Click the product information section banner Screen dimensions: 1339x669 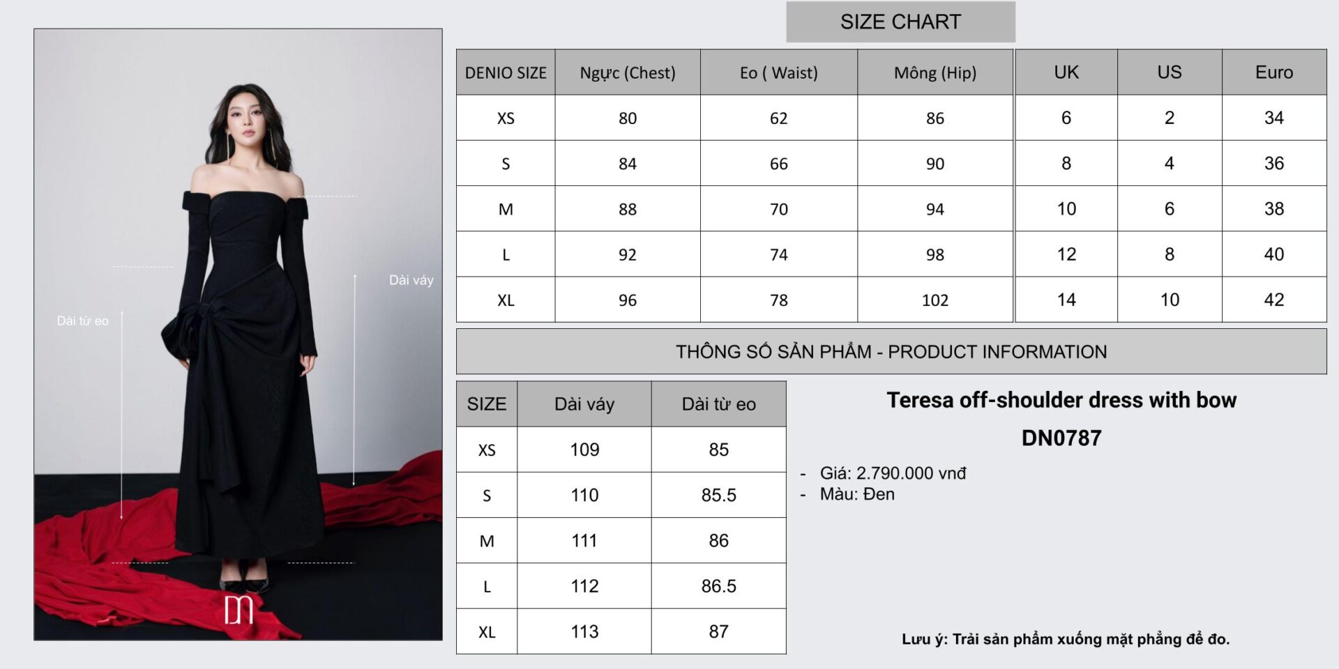(891, 352)
